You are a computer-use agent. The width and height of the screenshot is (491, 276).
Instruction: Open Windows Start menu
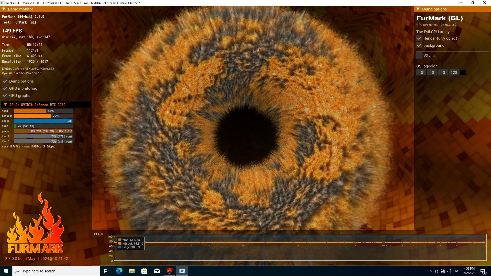click(6, 271)
